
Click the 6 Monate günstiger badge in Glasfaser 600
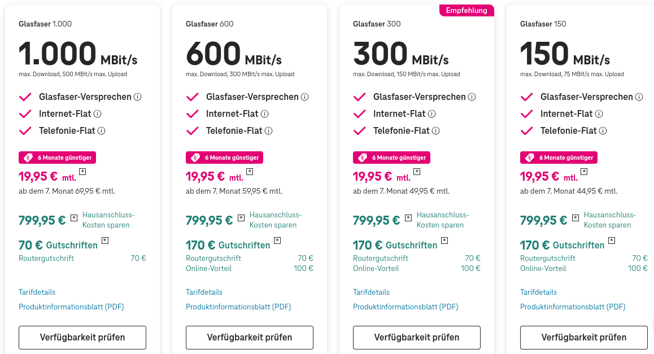[x=225, y=158]
